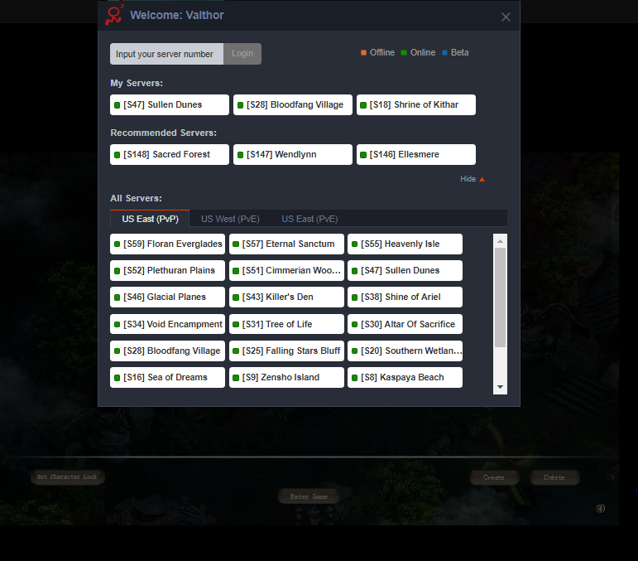
Task: Click the scrollbar down arrow in server list
Action: tap(500, 387)
